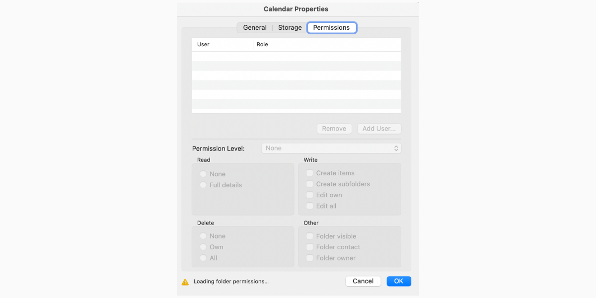
Task: Select Full details under Read
Action: point(203,185)
